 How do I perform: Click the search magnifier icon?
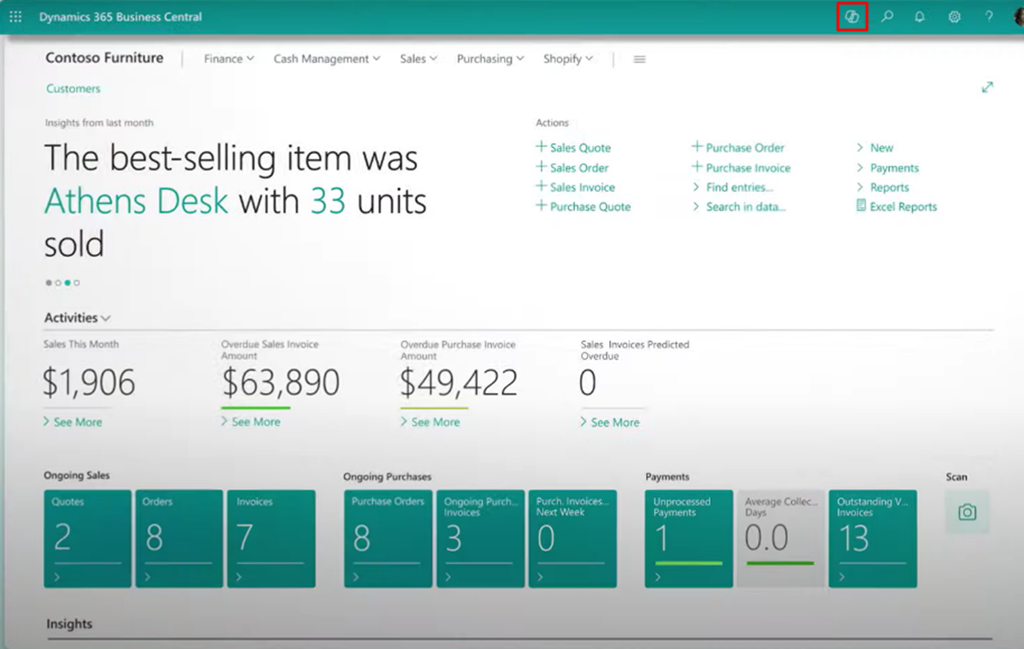(x=887, y=17)
